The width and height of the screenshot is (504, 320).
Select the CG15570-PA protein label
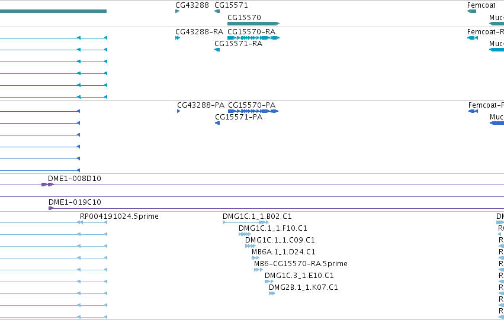pos(252,105)
